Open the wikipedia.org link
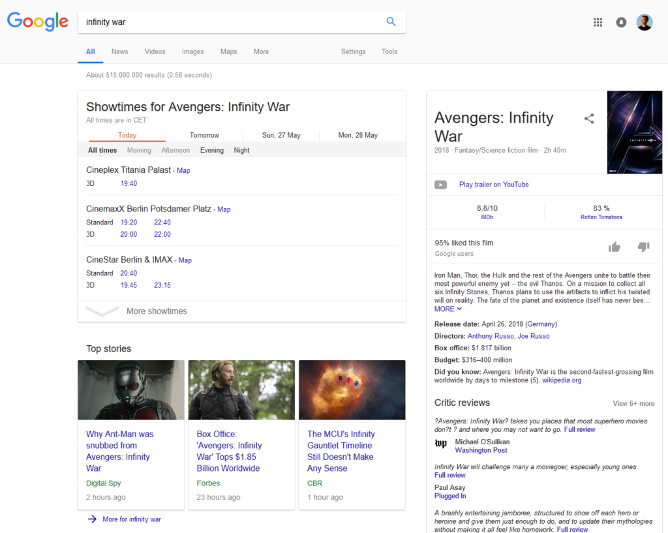This screenshot has height=533, width=668. click(562, 380)
